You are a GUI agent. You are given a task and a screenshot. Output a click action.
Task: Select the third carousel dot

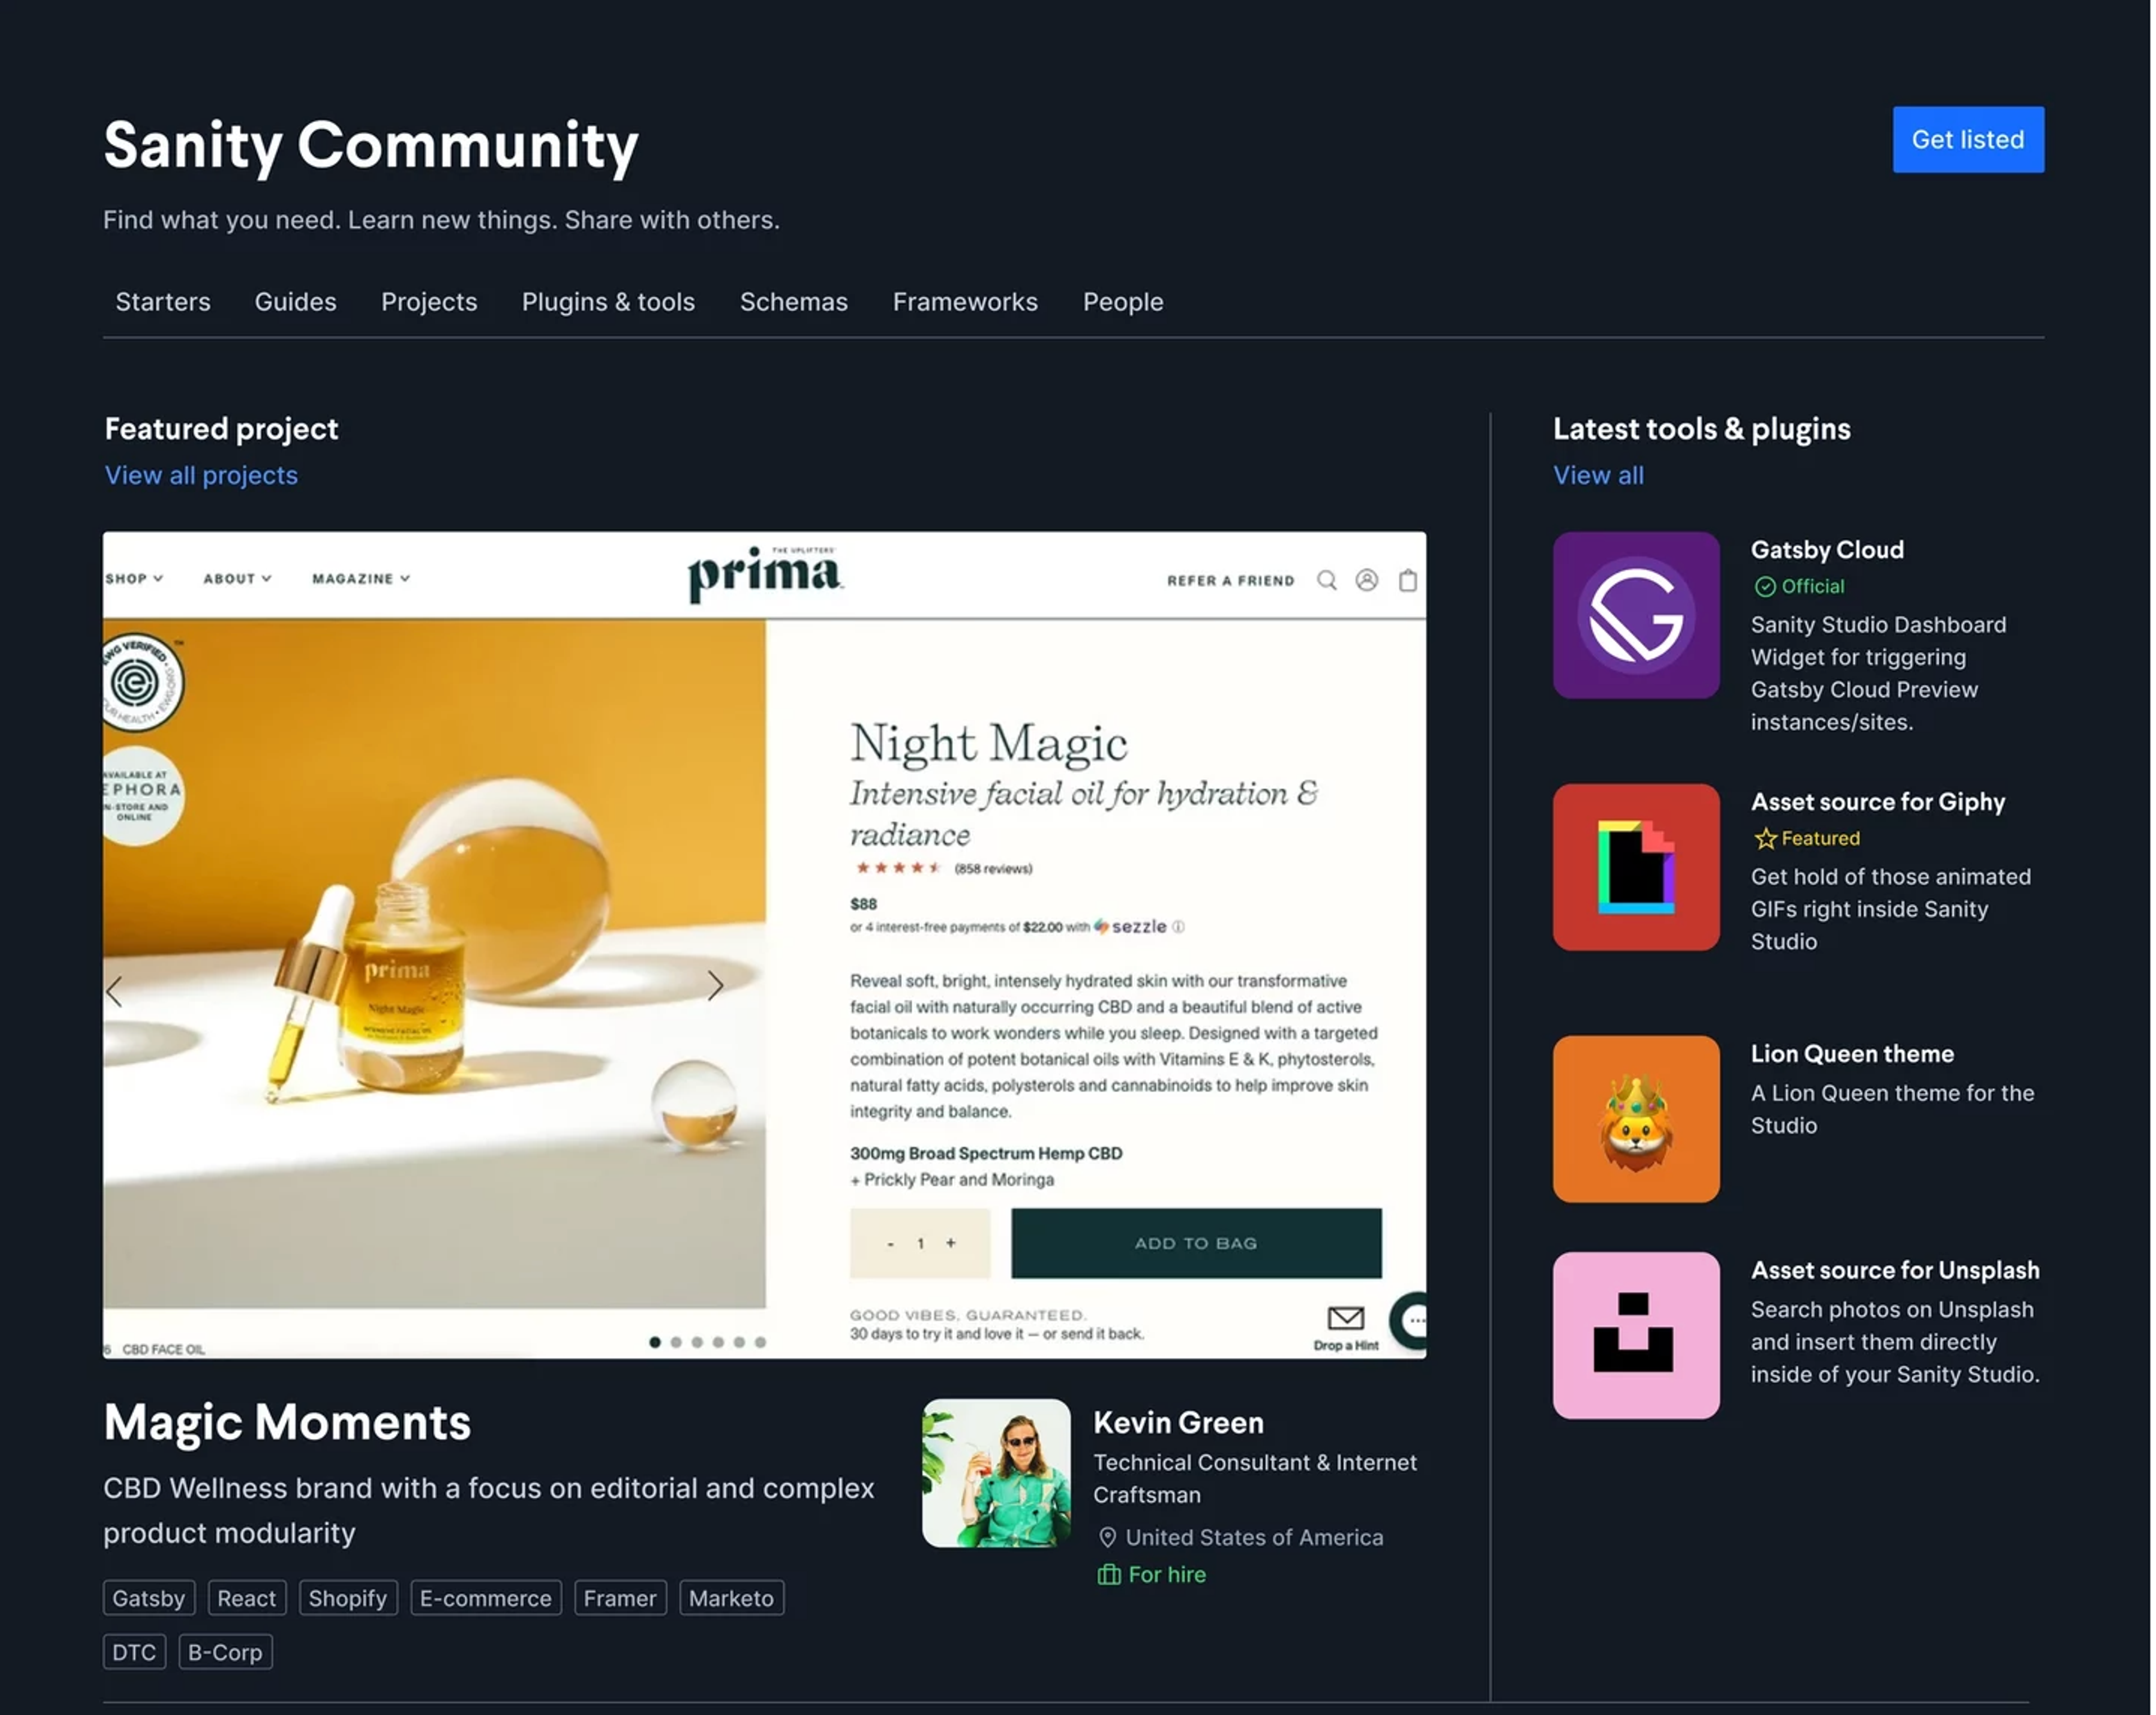point(697,1343)
